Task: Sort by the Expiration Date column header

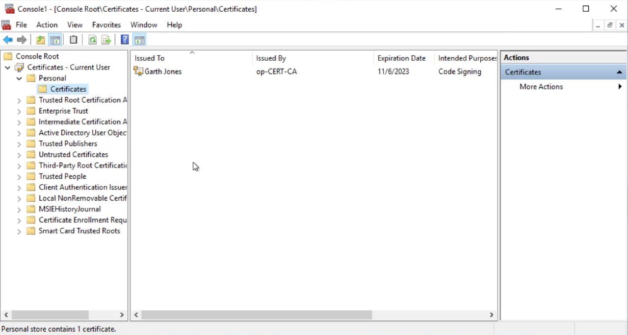Action: click(402, 58)
